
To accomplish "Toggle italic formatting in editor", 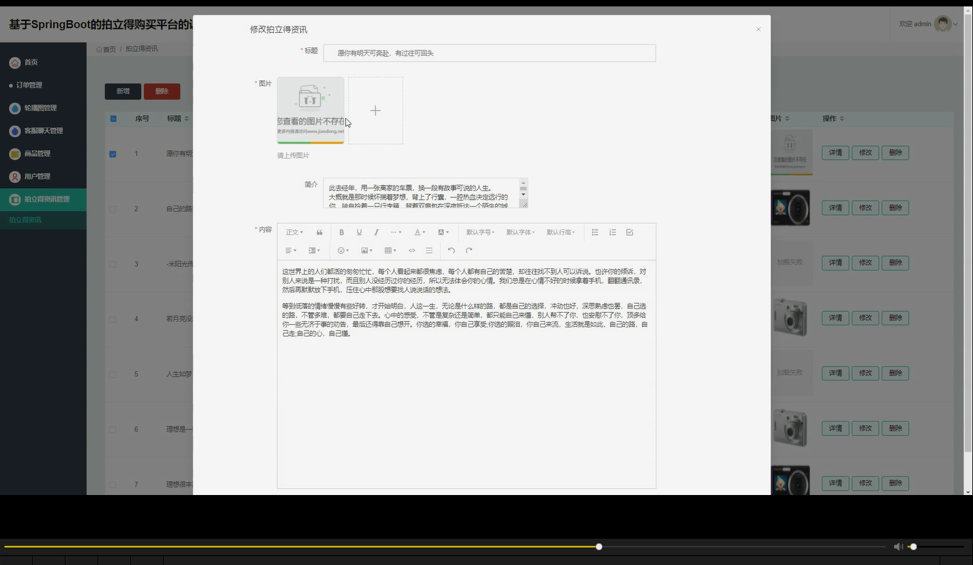I will pyautogui.click(x=376, y=232).
